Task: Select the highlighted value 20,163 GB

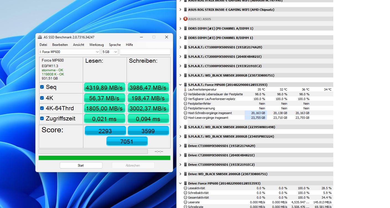Action: tap(256, 113)
